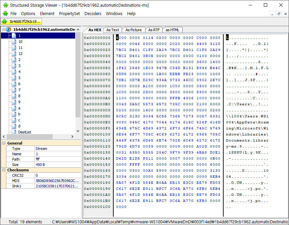The width and height of the screenshot is (289, 225).
Task: Click the puzzle icon beside File menu
Action: (5, 13)
